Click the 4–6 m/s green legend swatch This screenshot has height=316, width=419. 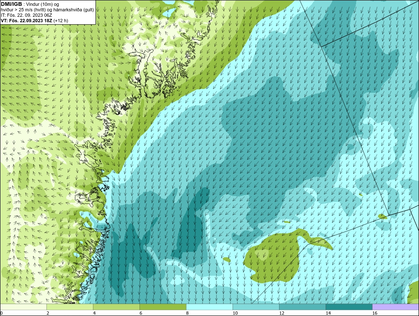click(x=116, y=307)
